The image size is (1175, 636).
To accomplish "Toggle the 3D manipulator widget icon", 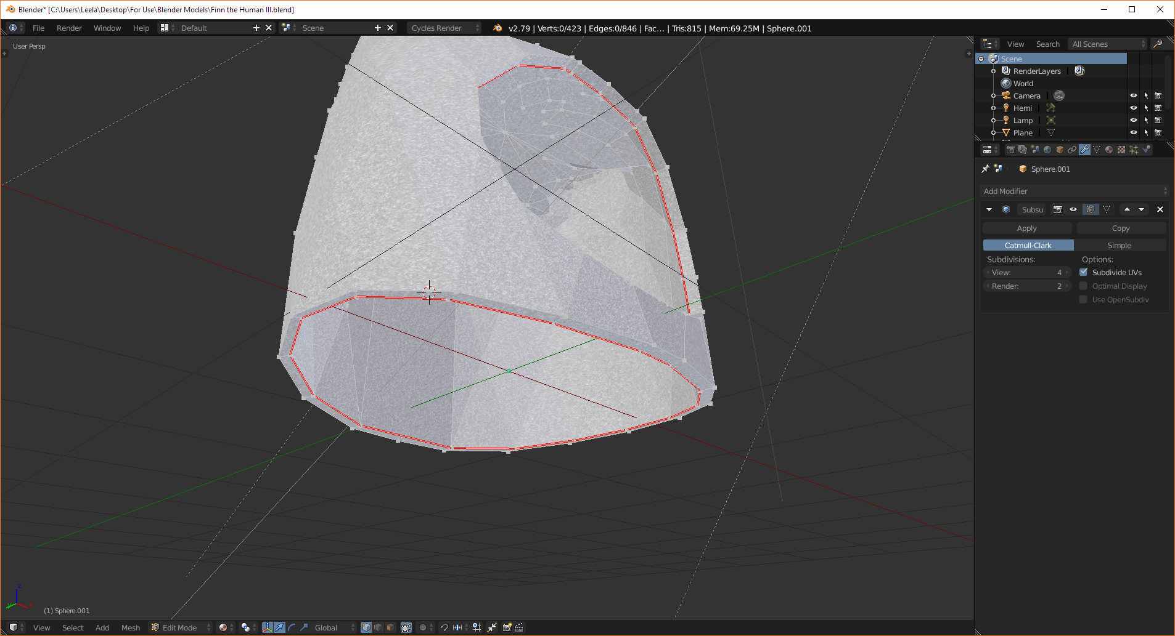I will (x=268, y=627).
